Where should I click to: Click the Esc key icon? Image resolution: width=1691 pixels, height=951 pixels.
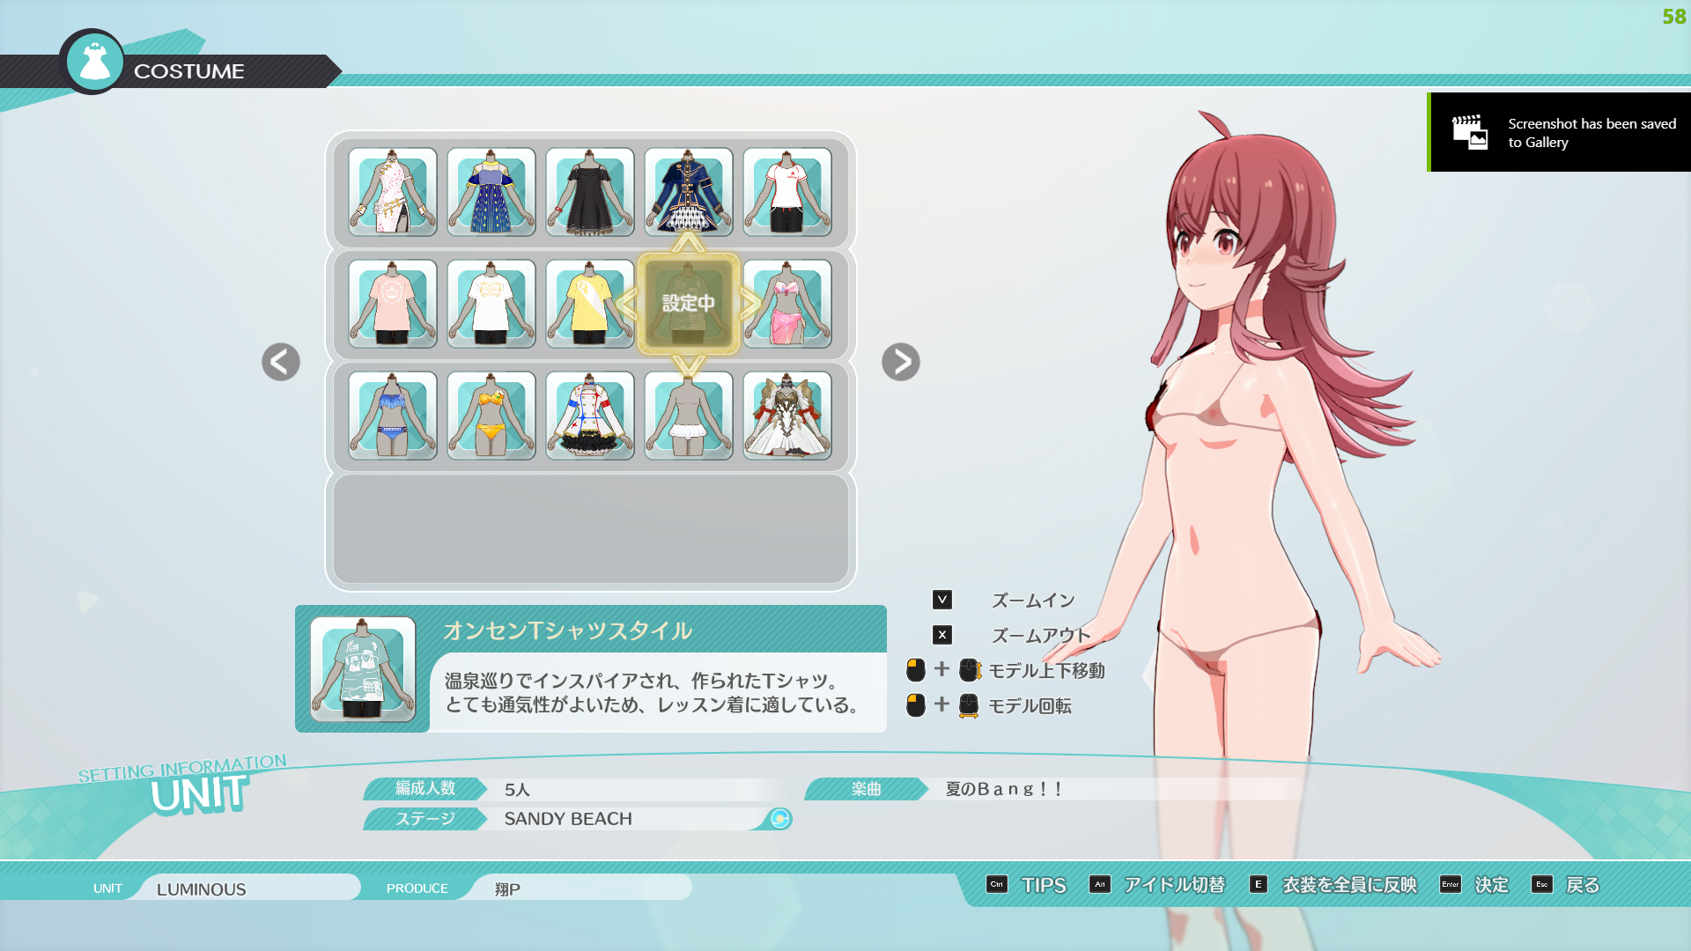tap(1542, 884)
